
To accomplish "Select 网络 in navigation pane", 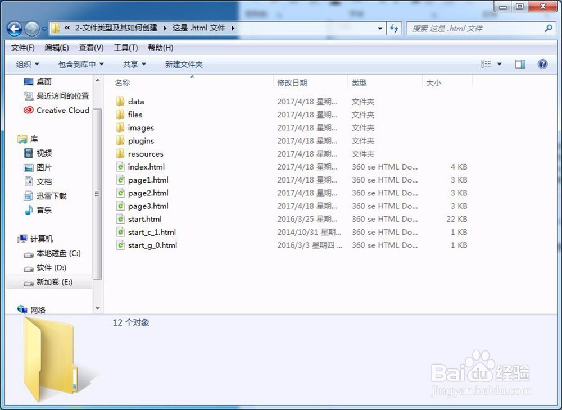I will (31, 309).
